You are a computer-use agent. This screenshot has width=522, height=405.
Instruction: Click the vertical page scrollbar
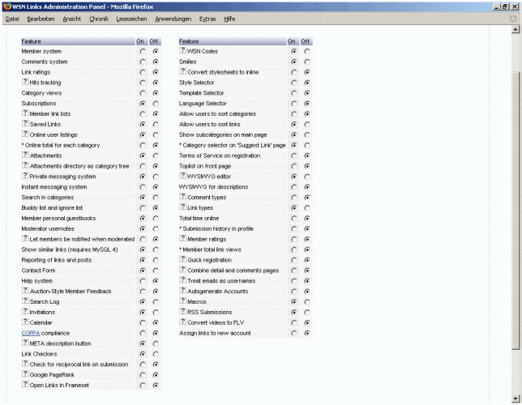(516, 202)
